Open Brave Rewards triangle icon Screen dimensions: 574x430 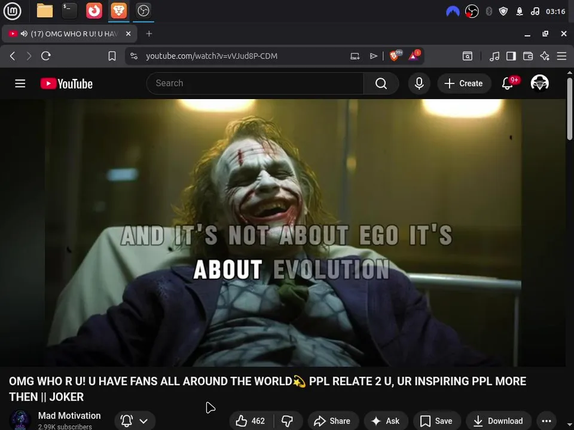[414, 56]
